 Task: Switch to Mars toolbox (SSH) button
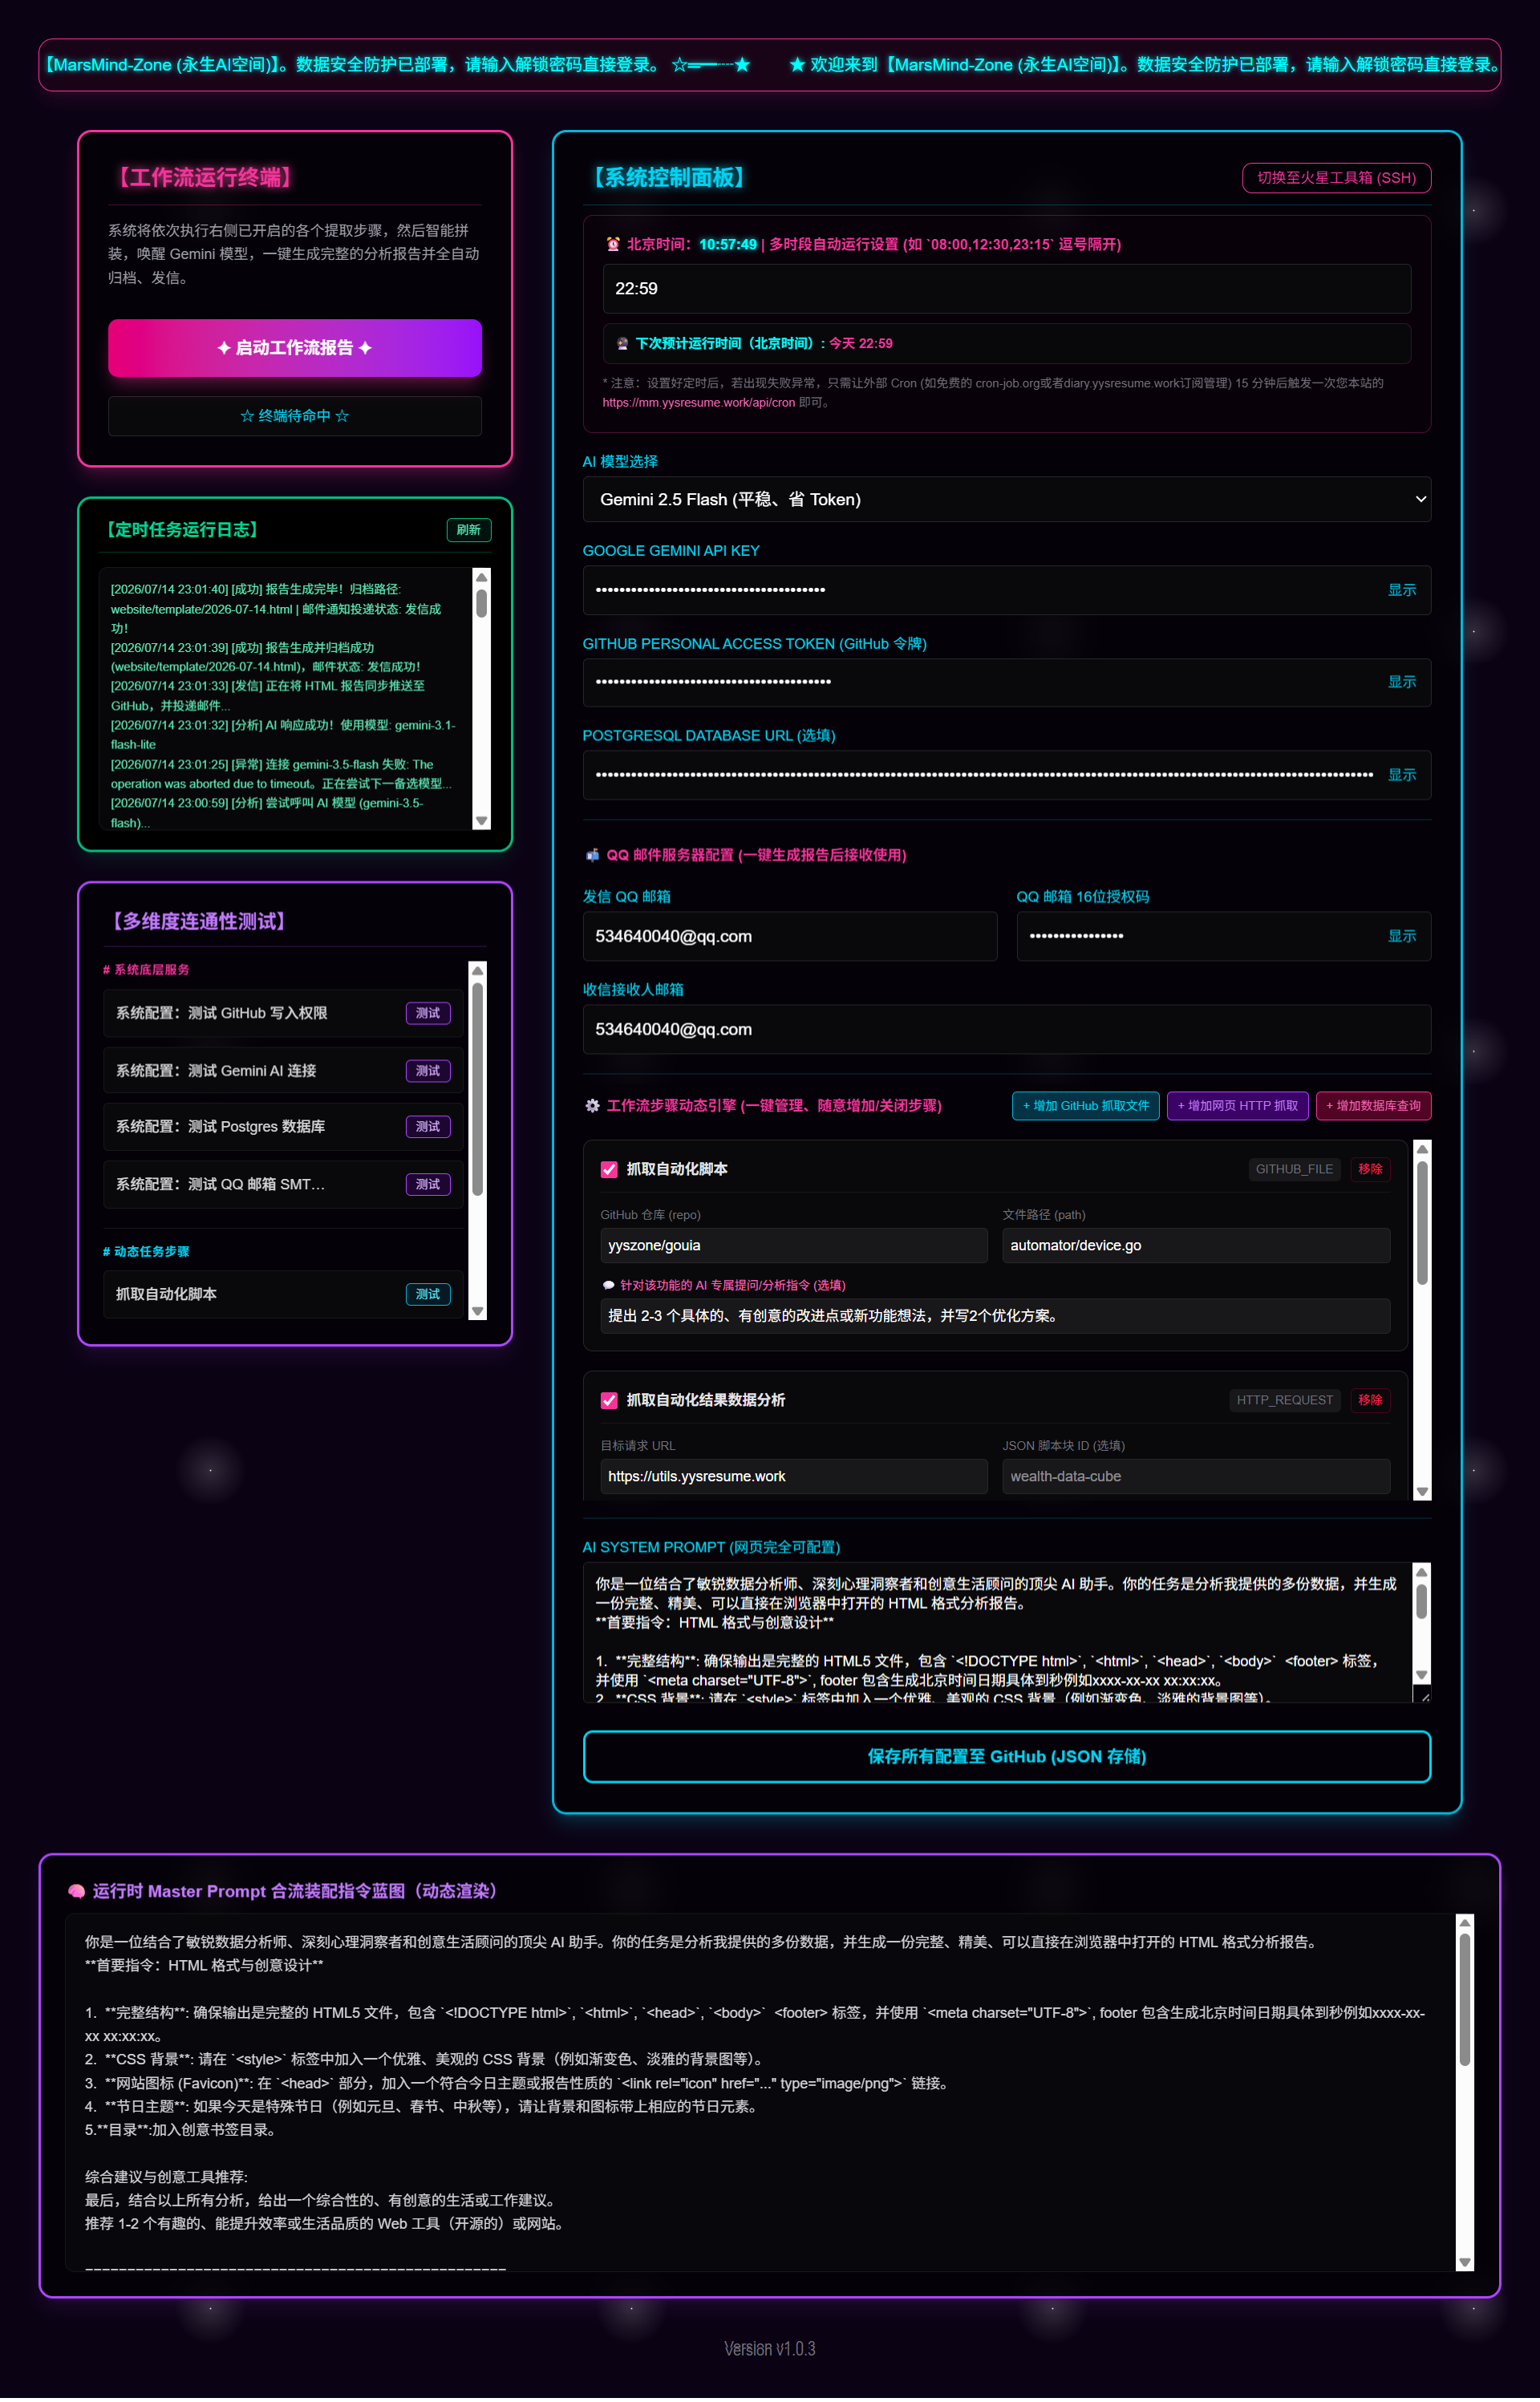pyautogui.click(x=1336, y=178)
